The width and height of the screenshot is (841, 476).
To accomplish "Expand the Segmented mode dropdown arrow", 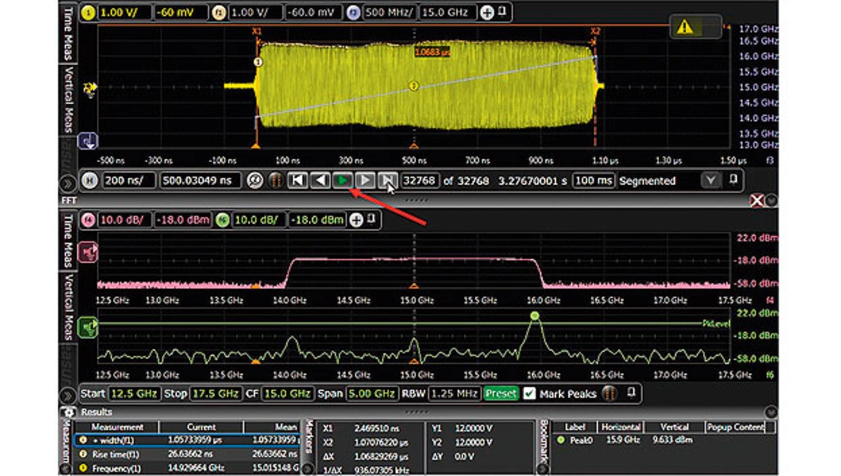I will [x=710, y=180].
